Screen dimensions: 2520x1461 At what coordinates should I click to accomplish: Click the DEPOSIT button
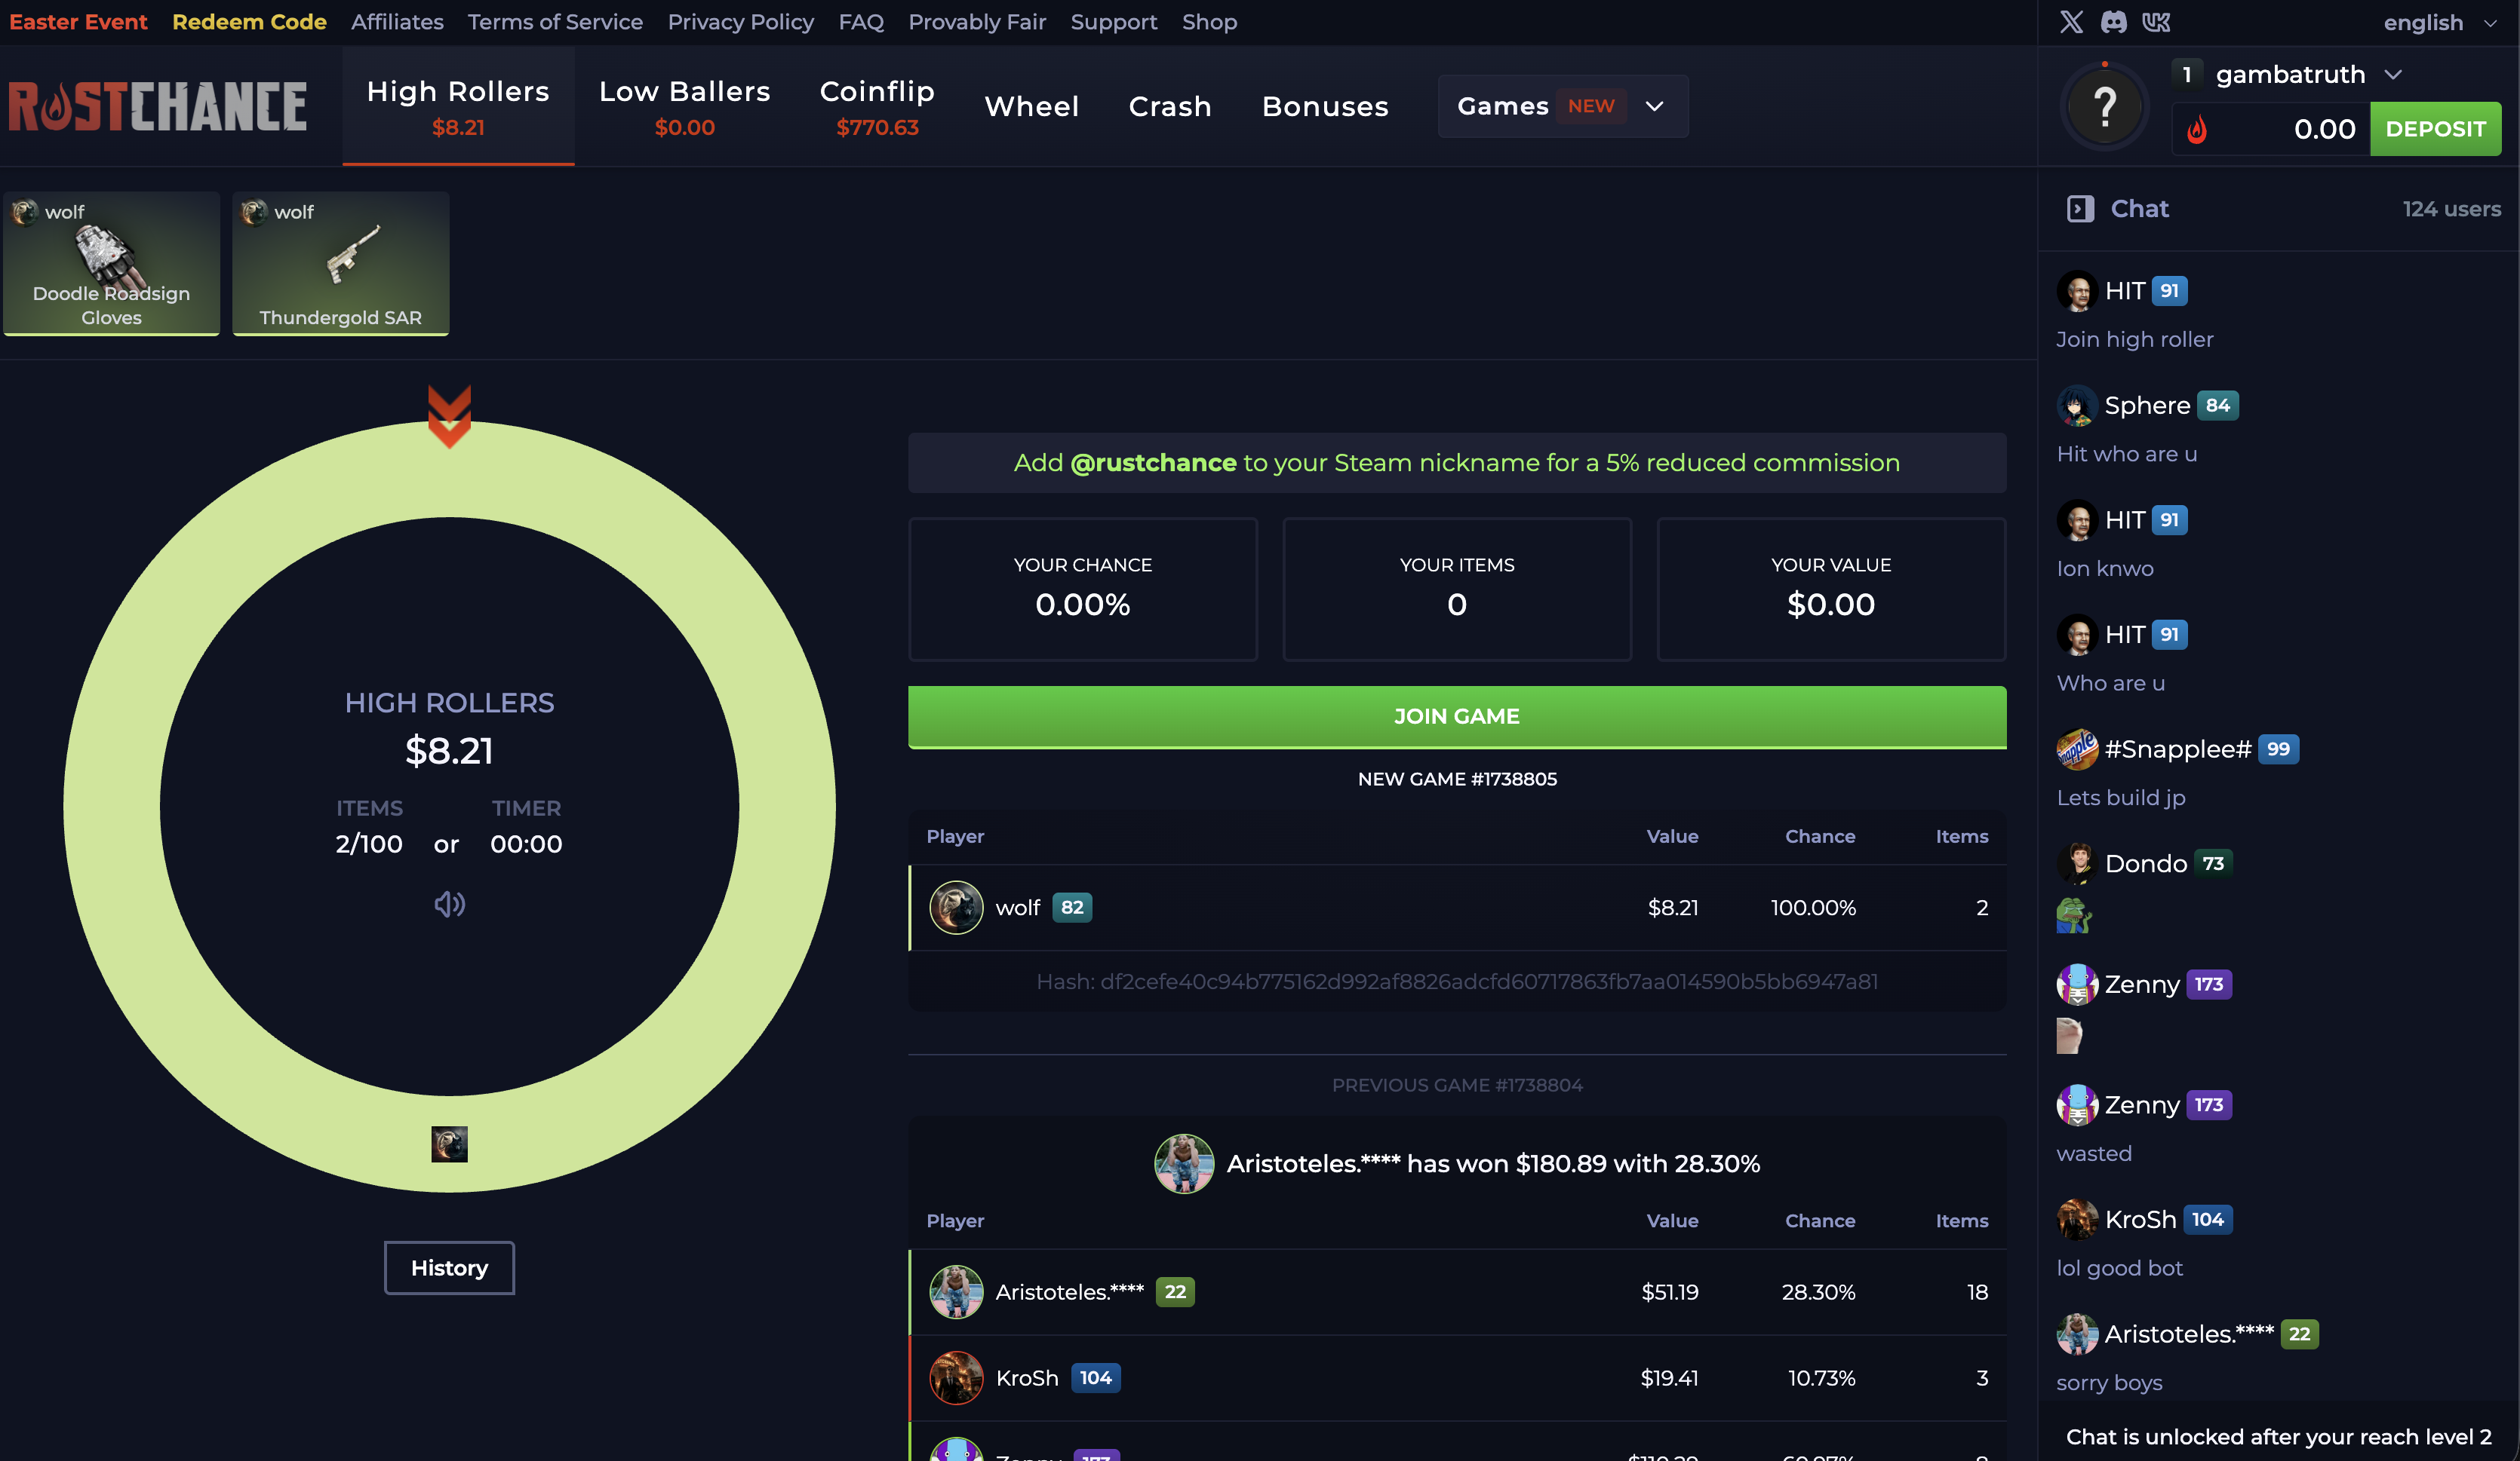pyautogui.click(x=2435, y=129)
